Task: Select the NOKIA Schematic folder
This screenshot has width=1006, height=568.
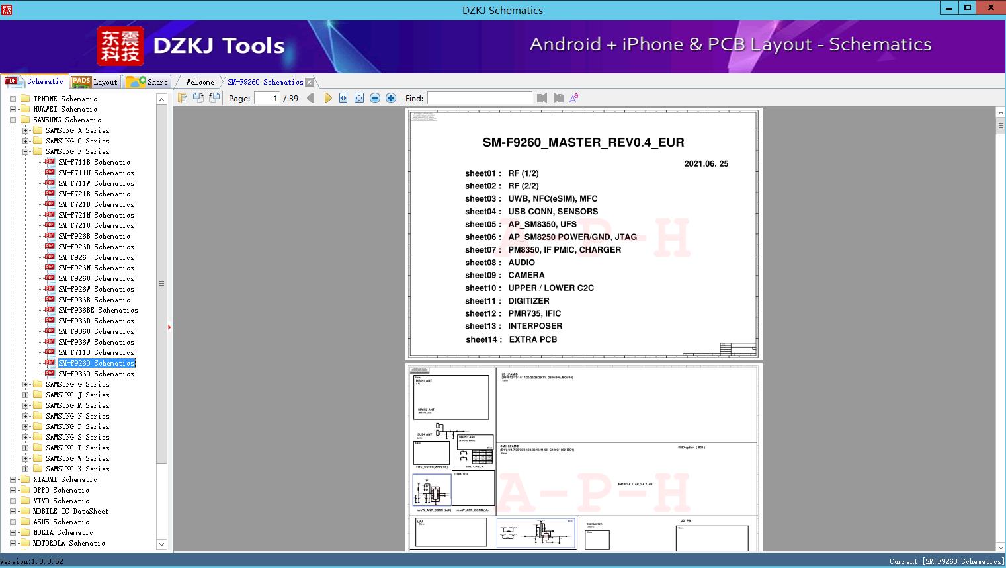Action: pyautogui.click(x=63, y=532)
